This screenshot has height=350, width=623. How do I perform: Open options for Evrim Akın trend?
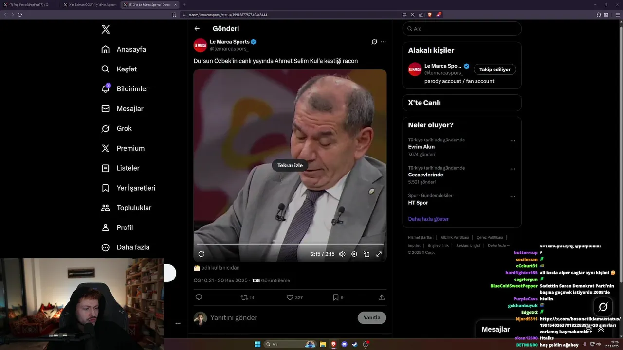pyautogui.click(x=513, y=141)
